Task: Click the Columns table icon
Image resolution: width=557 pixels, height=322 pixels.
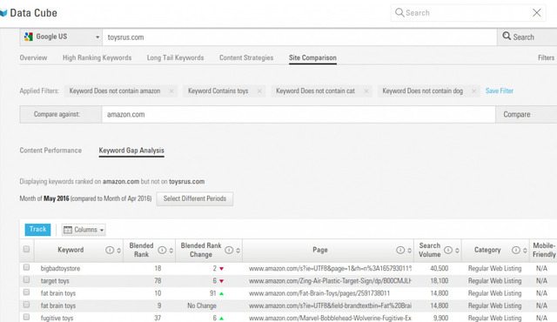Action: pyautogui.click(x=68, y=230)
